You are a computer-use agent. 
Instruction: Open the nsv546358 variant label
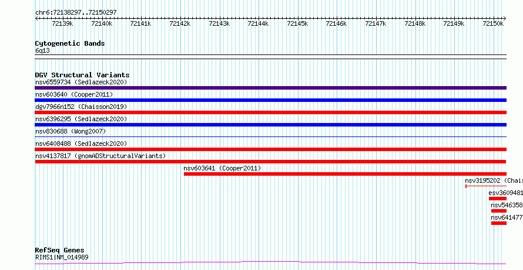click(x=507, y=205)
